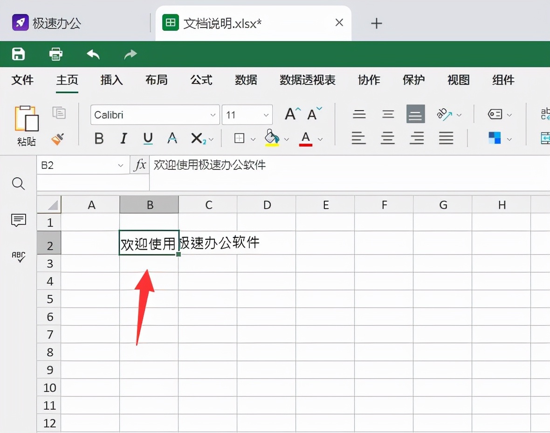This screenshot has width=550, height=433.
Task: Open the 视图 tab
Action: (x=459, y=80)
